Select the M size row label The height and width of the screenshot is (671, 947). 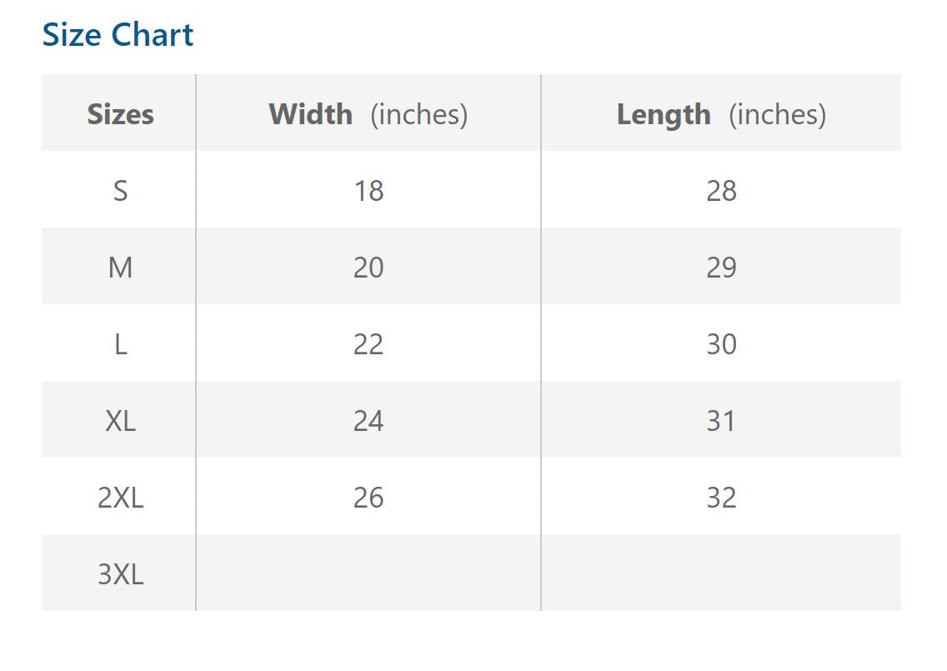point(120,268)
